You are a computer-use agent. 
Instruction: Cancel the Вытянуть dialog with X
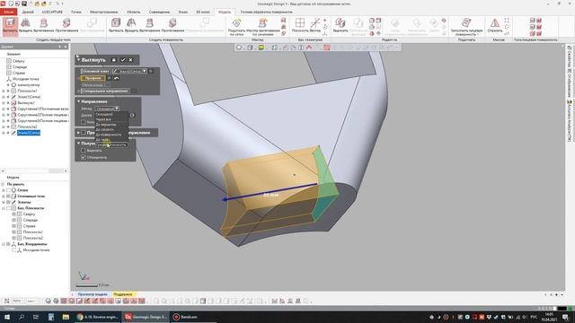click(x=131, y=60)
